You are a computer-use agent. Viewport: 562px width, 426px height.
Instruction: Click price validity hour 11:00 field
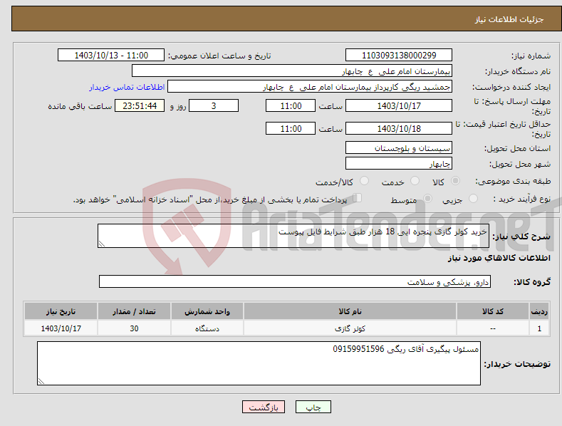[x=291, y=128]
